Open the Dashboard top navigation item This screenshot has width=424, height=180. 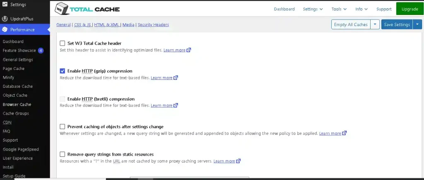(284, 9)
